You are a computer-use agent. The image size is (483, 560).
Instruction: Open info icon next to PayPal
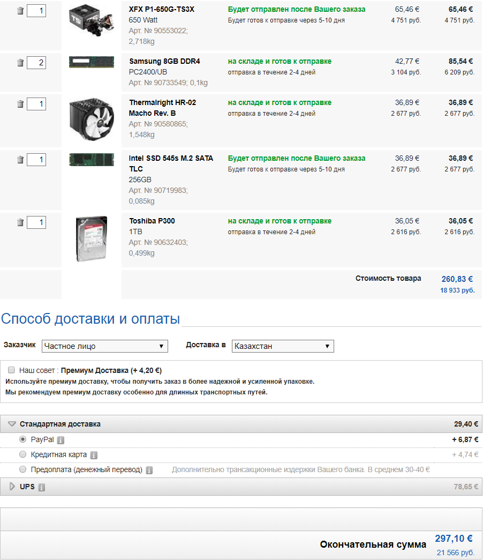point(61,440)
